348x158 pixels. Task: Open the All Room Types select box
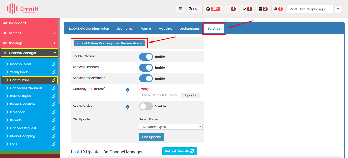[x=171, y=127]
